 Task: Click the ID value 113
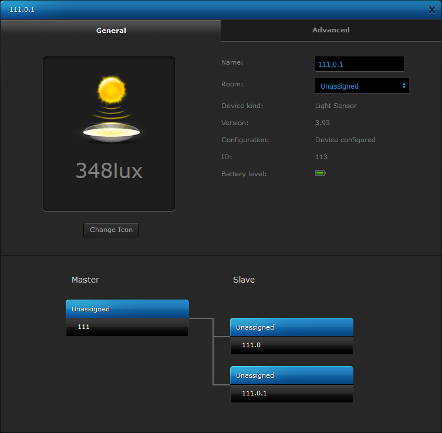321,157
